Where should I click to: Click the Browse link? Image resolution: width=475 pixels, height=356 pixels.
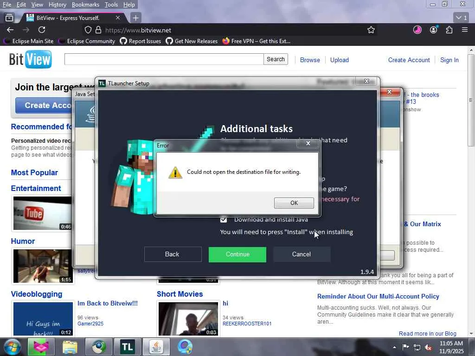(310, 60)
